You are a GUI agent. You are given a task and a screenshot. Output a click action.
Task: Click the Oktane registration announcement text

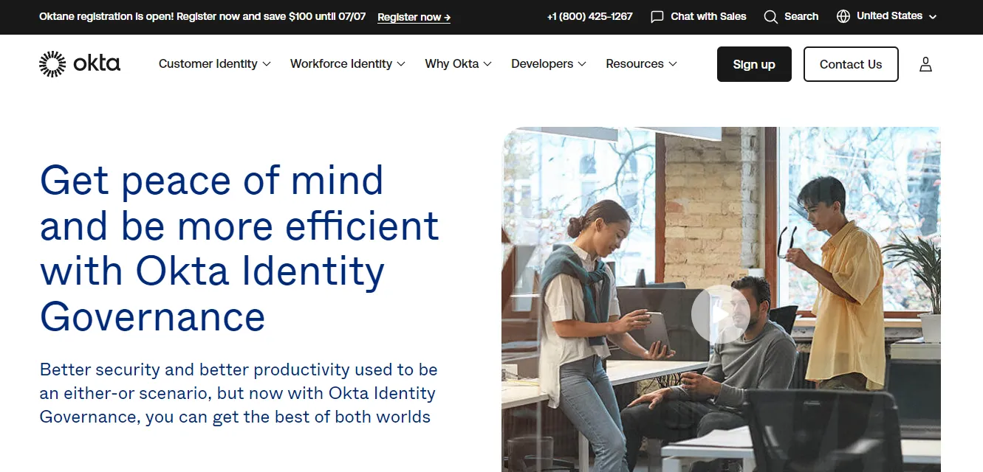click(202, 16)
